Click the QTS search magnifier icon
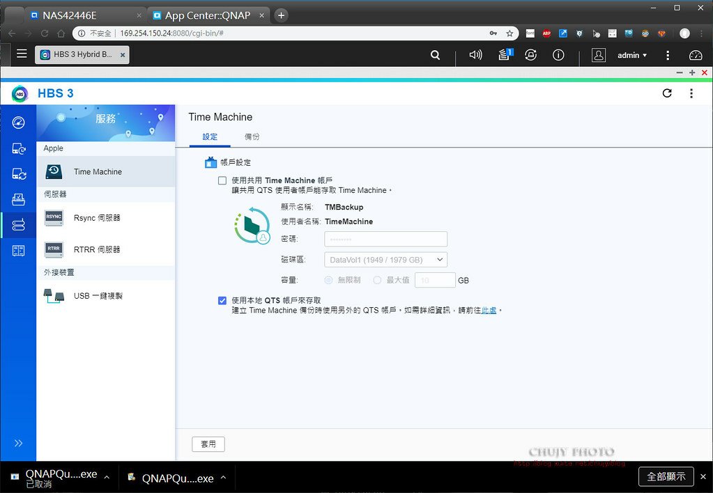The width and height of the screenshot is (713, 493). [435, 55]
